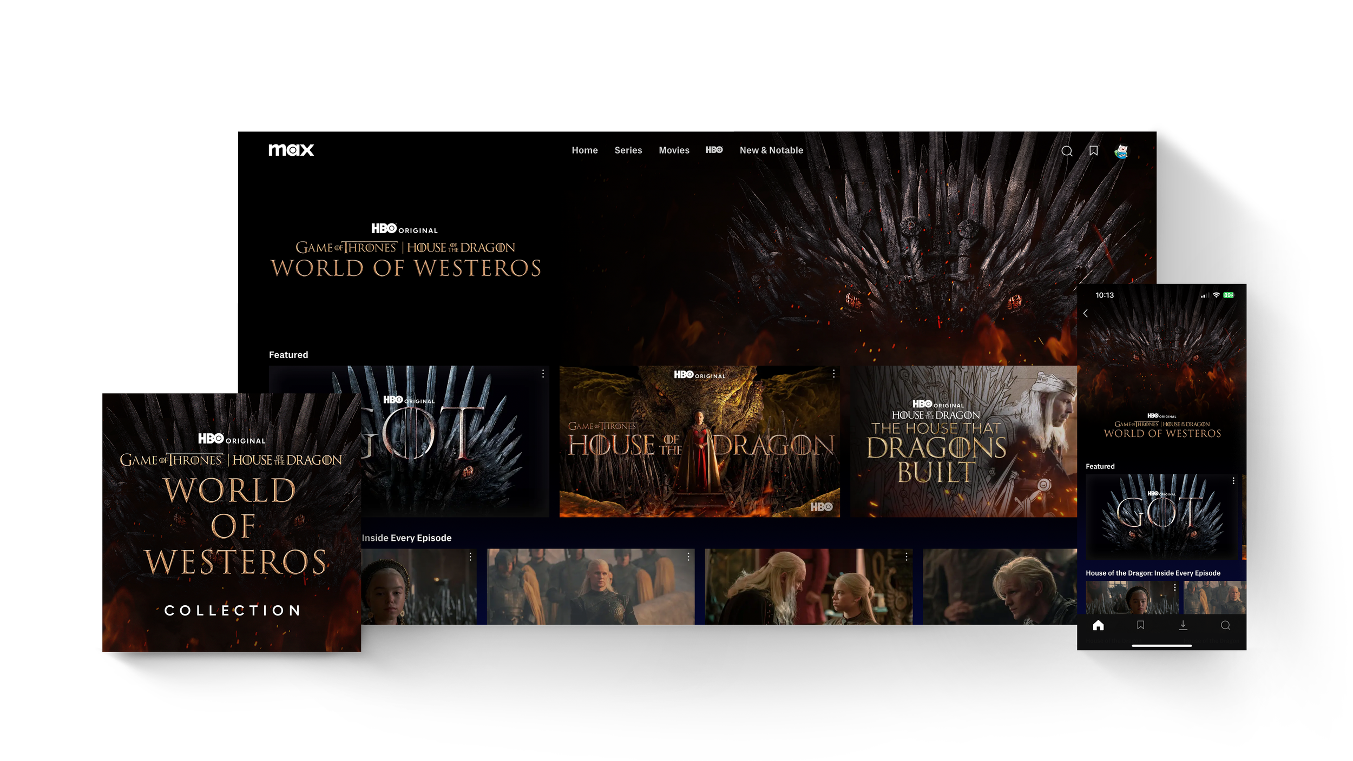Viewport: 1353px width, 761px height.
Task: Tap 'House of the Dragon: Inside Every Episode' heading
Action: tap(1153, 573)
